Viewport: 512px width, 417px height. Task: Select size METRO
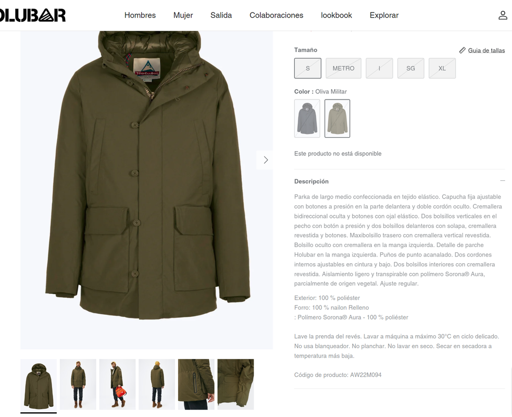(x=344, y=68)
